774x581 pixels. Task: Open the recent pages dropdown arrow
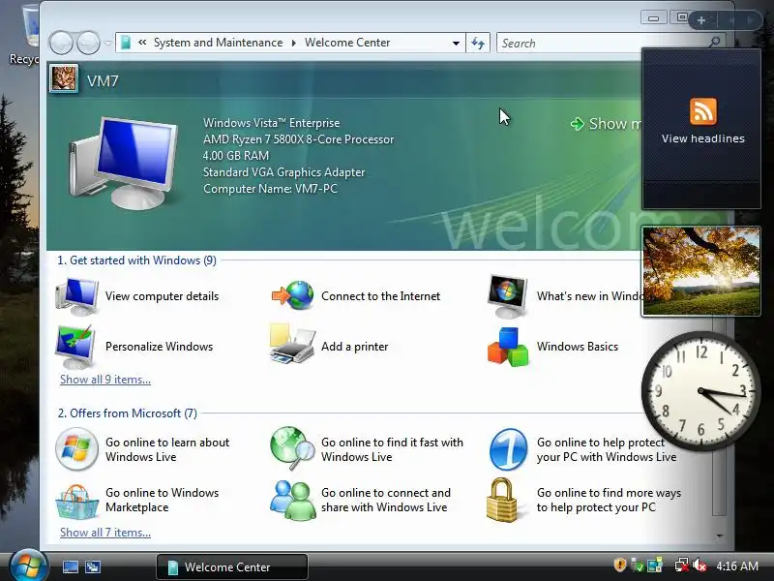(x=107, y=43)
